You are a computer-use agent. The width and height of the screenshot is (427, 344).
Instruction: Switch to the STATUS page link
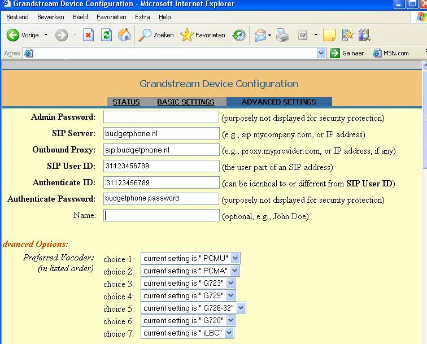point(126,102)
